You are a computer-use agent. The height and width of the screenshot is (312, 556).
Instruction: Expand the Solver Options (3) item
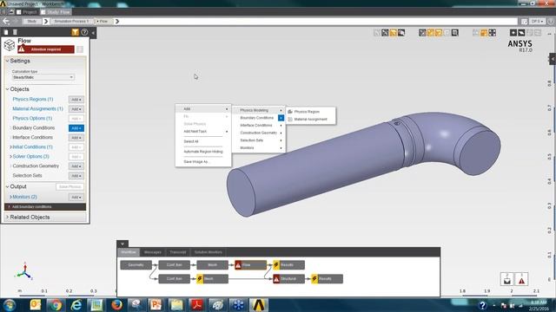11,156
